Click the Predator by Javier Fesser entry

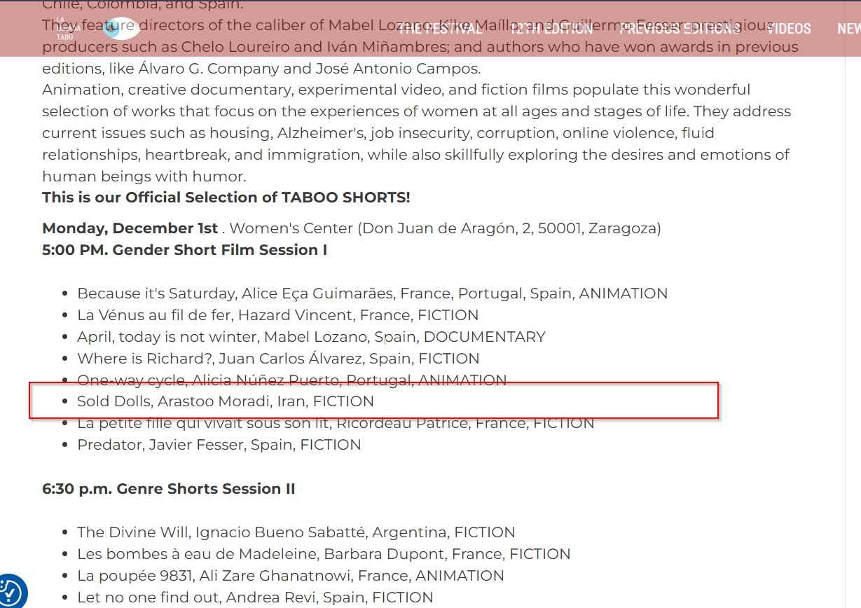click(x=219, y=445)
